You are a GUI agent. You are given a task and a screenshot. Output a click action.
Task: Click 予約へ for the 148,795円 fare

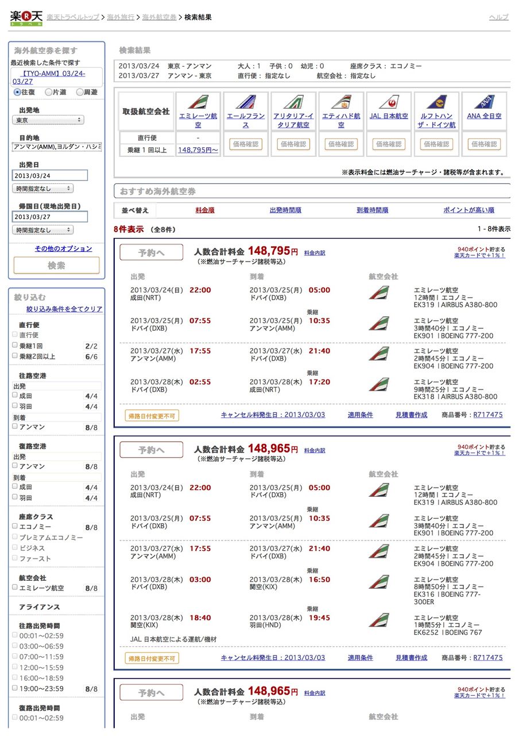(152, 252)
